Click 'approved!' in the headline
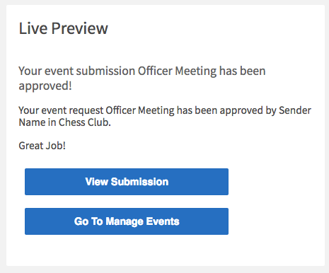Image resolution: width=329 pixels, height=273 pixels. point(45,86)
